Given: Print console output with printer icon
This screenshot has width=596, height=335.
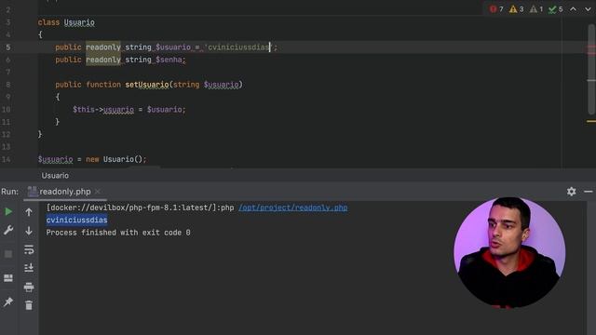Looking at the screenshot, I should point(29,287).
